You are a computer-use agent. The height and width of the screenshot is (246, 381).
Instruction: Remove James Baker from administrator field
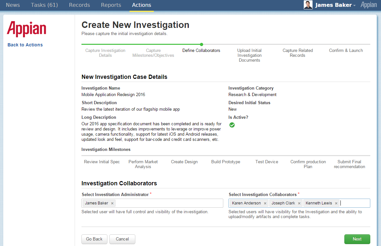click(112, 203)
